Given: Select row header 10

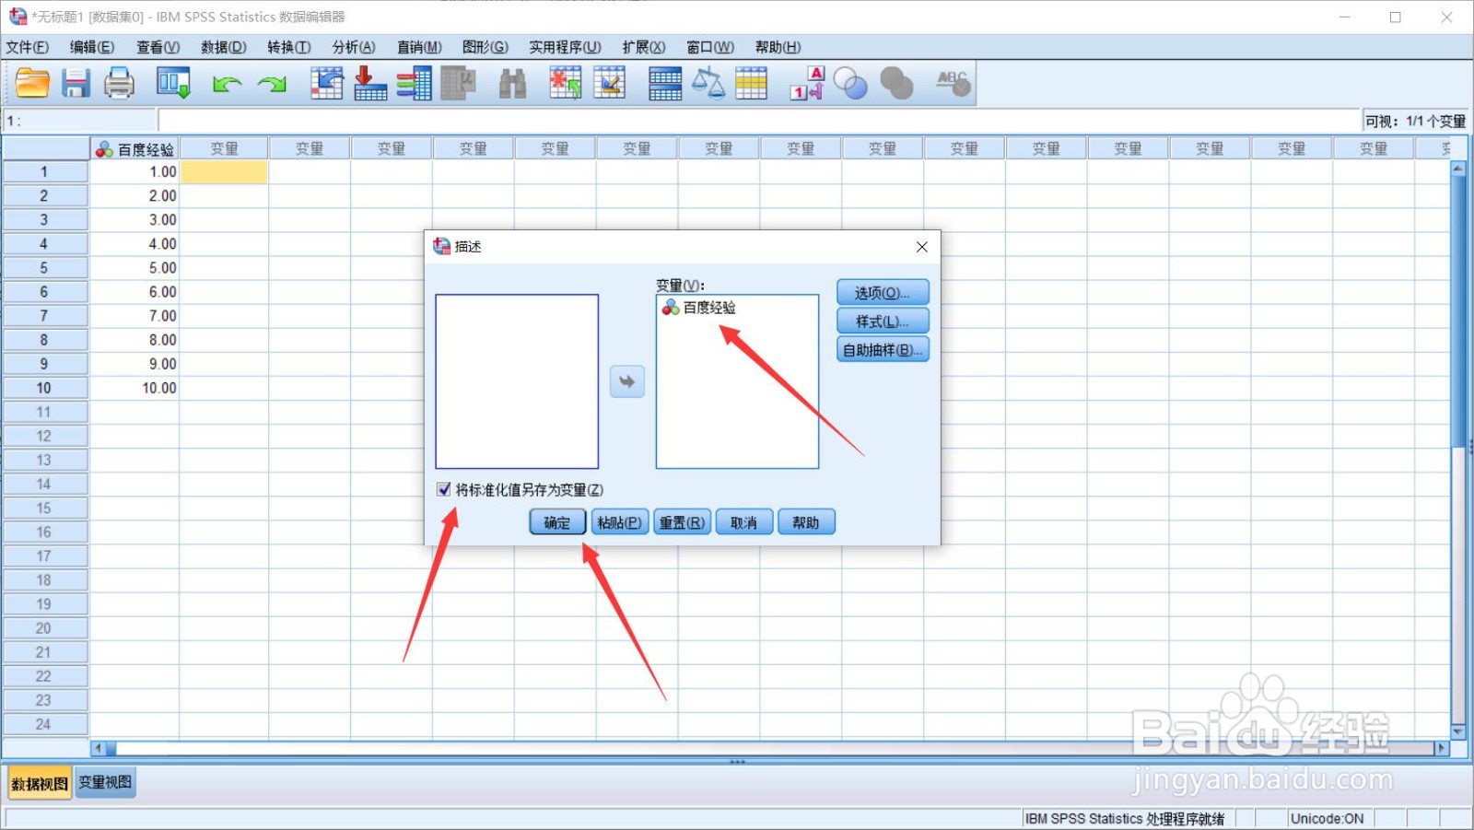Looking at the screenshot, I should click(44, 388).
